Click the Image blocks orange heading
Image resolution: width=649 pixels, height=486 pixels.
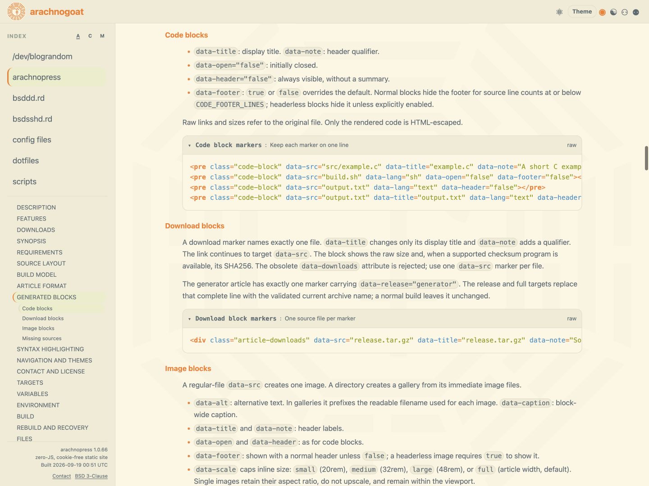click(x=188, y=369)
